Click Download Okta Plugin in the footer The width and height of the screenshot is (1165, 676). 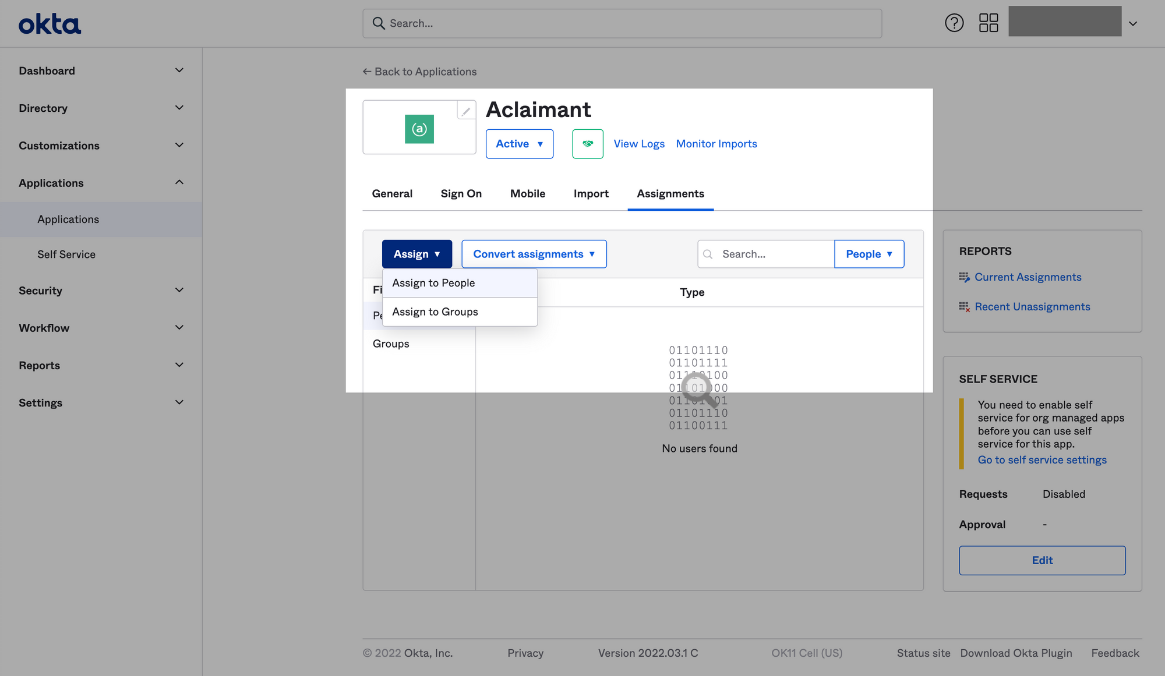1016,653
